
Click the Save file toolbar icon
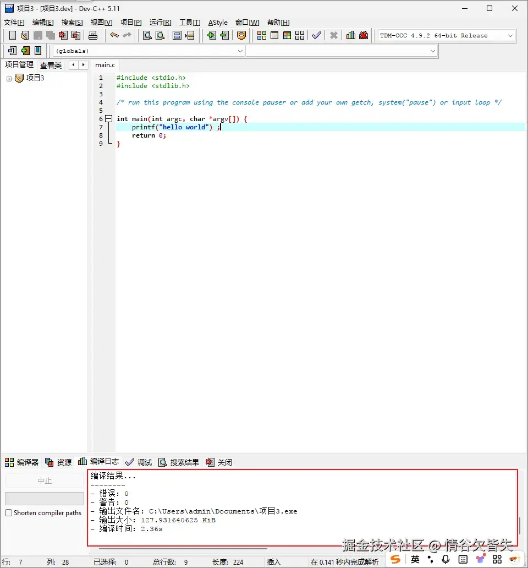click(x=37, y=35)
